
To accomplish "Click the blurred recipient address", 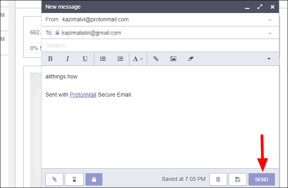I will click(91, 33).
